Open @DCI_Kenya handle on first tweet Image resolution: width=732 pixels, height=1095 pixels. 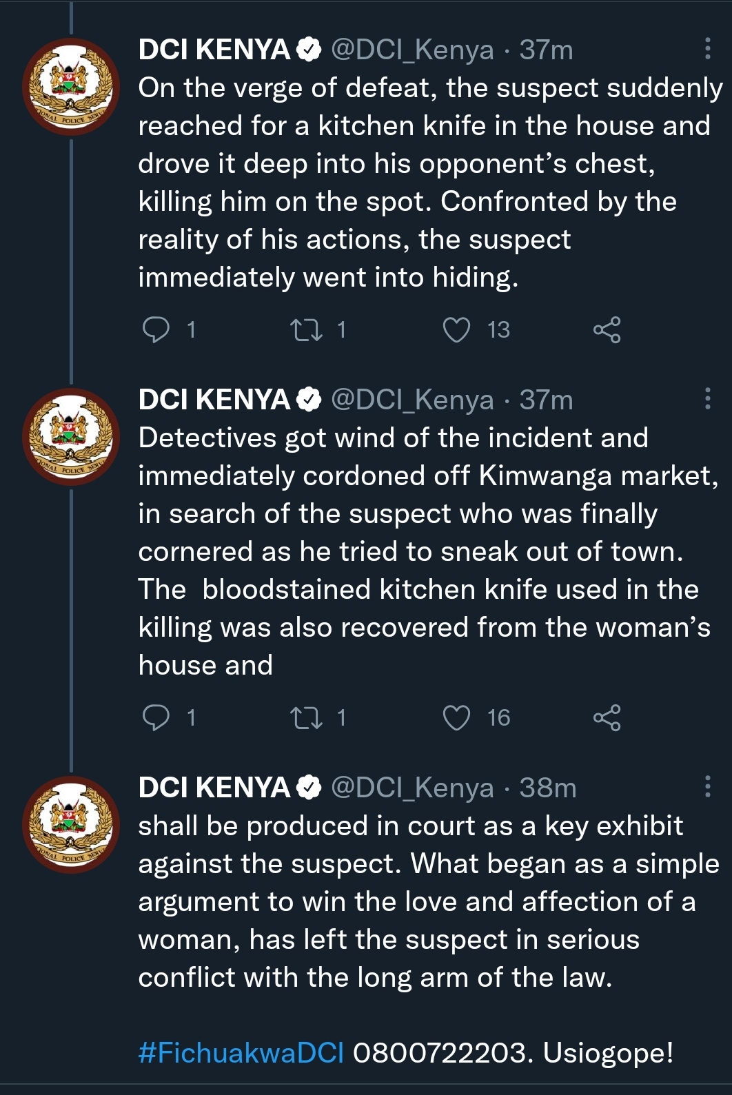click(412, 50)
